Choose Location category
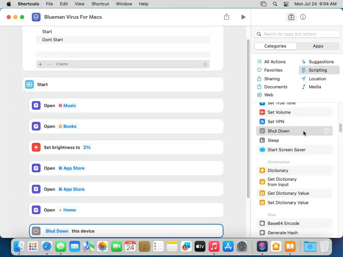 [314, 79]
